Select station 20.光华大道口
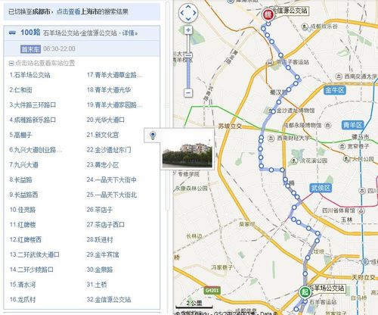 point(106,120)
